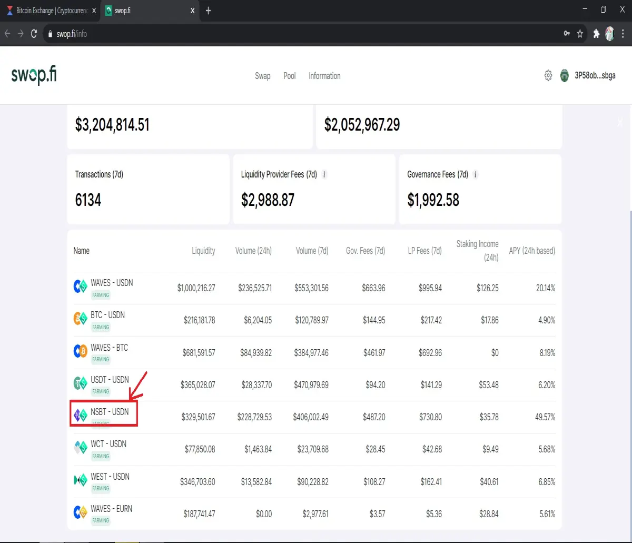The width and height of the screenshot is (632, 543).
Task: Open the Pool menu item
Action: coord(290,76)
